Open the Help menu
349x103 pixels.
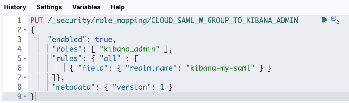tap(118, 7)
